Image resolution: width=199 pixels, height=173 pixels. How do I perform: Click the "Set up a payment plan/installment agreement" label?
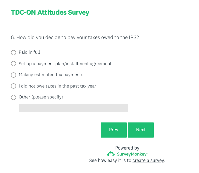(65, 64)
